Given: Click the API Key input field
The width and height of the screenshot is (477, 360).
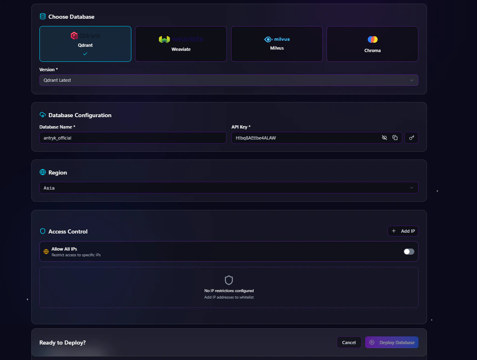Looking at the screenshot, I should [317, 138].
